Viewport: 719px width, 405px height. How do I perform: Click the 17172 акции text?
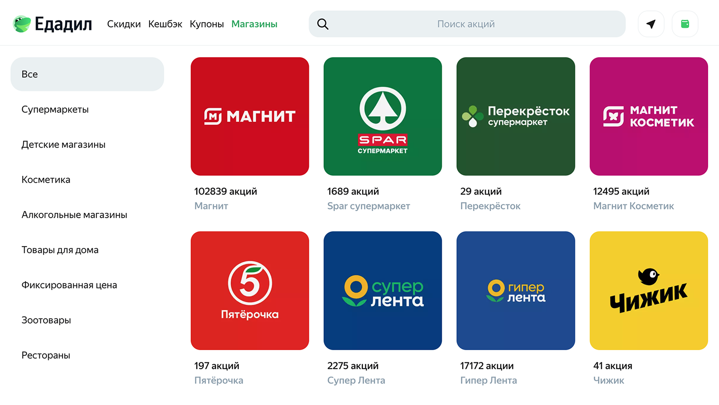tap(487, 366)
